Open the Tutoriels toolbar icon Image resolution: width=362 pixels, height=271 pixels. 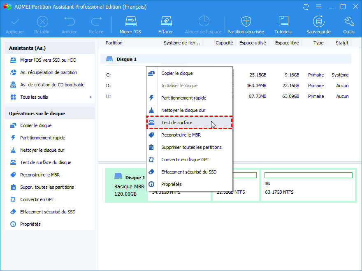pyautogui.click(x=283, y=22)
